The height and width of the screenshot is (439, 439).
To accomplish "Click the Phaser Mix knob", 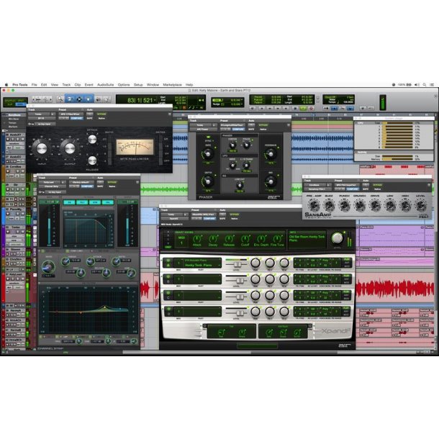I will pos(271,181).
